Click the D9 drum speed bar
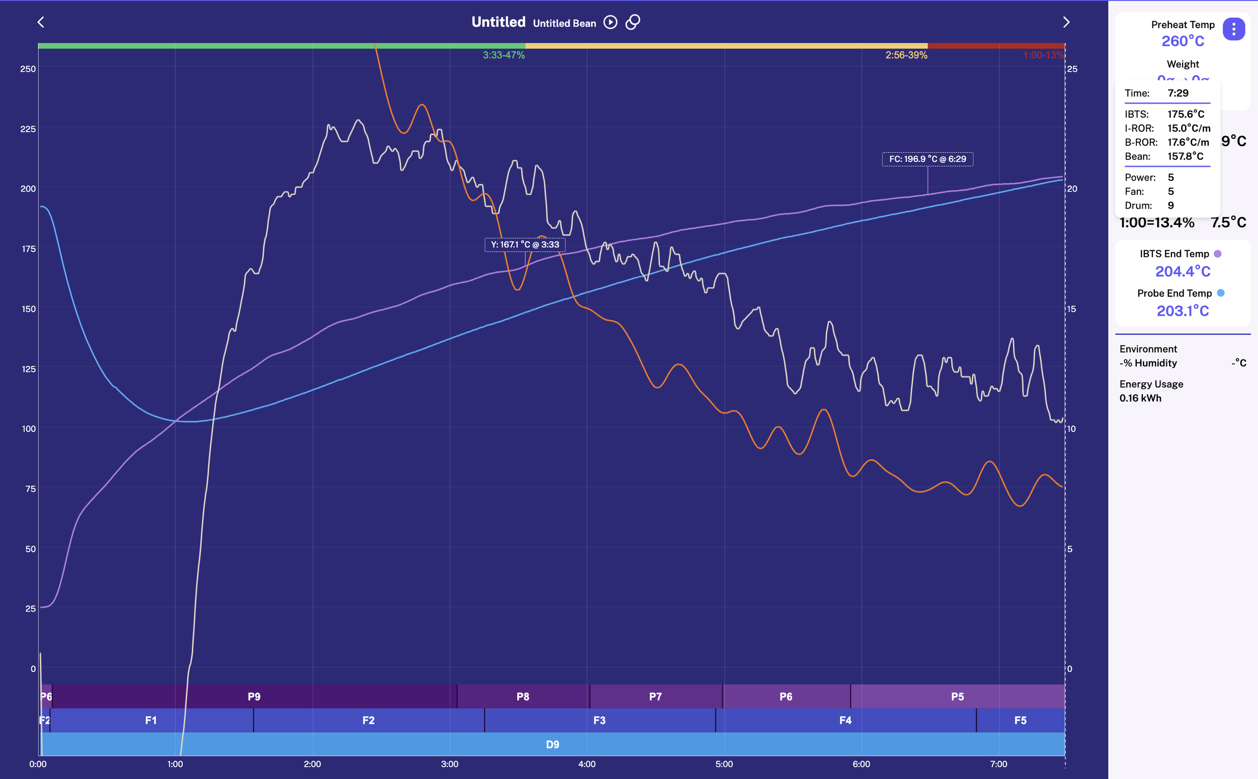The width and height of the screenshot is (1258, 779). 552,744
